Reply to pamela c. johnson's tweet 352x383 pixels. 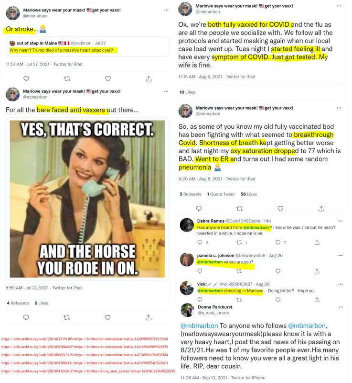pos(200,271)
